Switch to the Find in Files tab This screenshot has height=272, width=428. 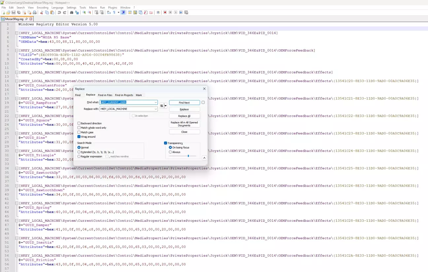105,95
